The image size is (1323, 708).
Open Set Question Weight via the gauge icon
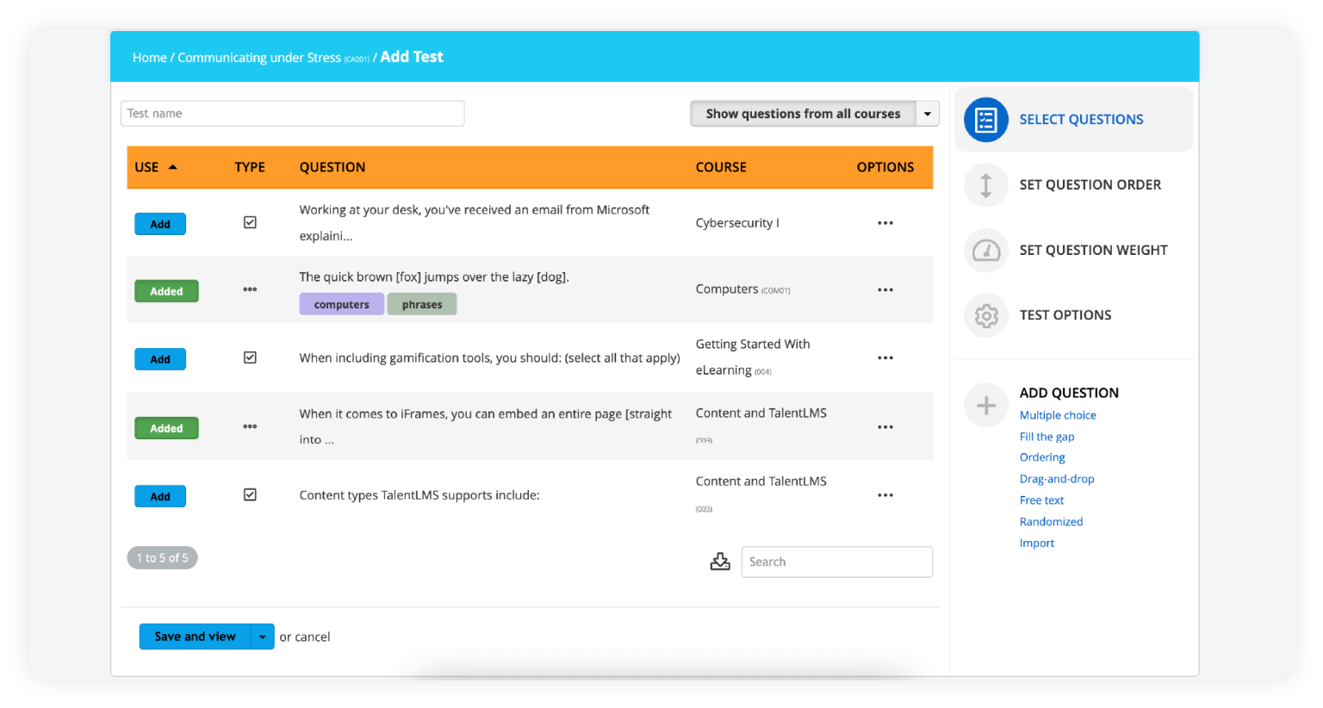click(985, 251)
